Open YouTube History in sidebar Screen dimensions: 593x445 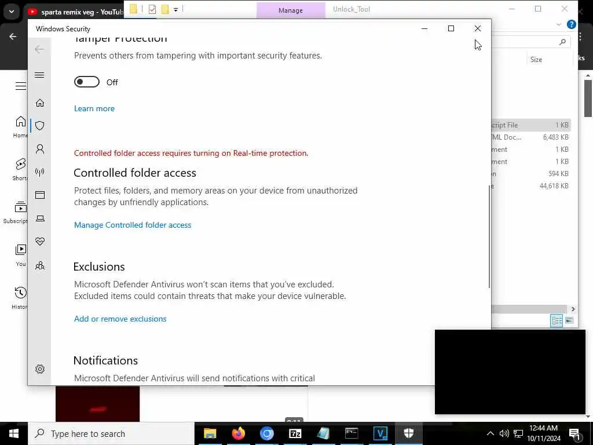(x=20, y=298)
